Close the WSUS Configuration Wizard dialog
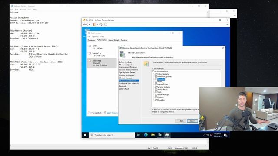 point(223,48)
